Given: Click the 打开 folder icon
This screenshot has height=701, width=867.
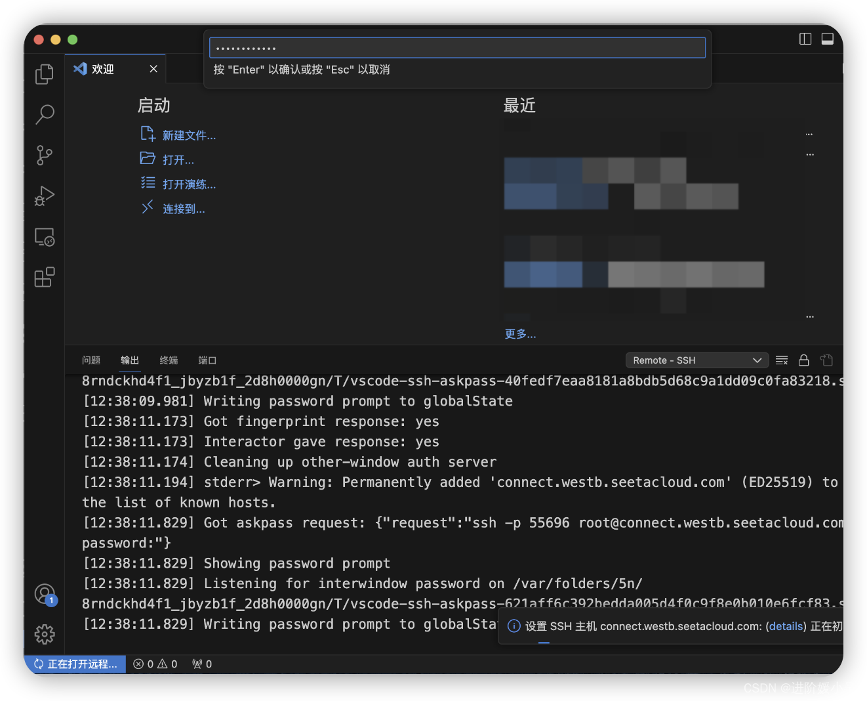Looking at the screenshot, I should pos(148,159).
